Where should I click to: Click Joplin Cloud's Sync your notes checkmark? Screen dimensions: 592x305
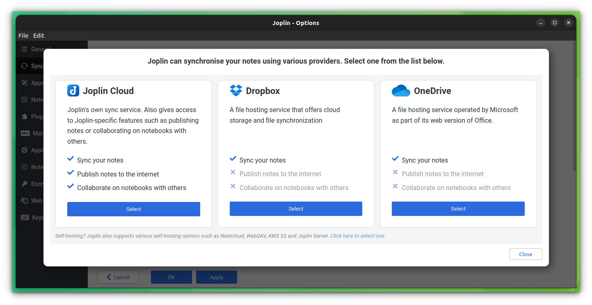coord(71,159)
